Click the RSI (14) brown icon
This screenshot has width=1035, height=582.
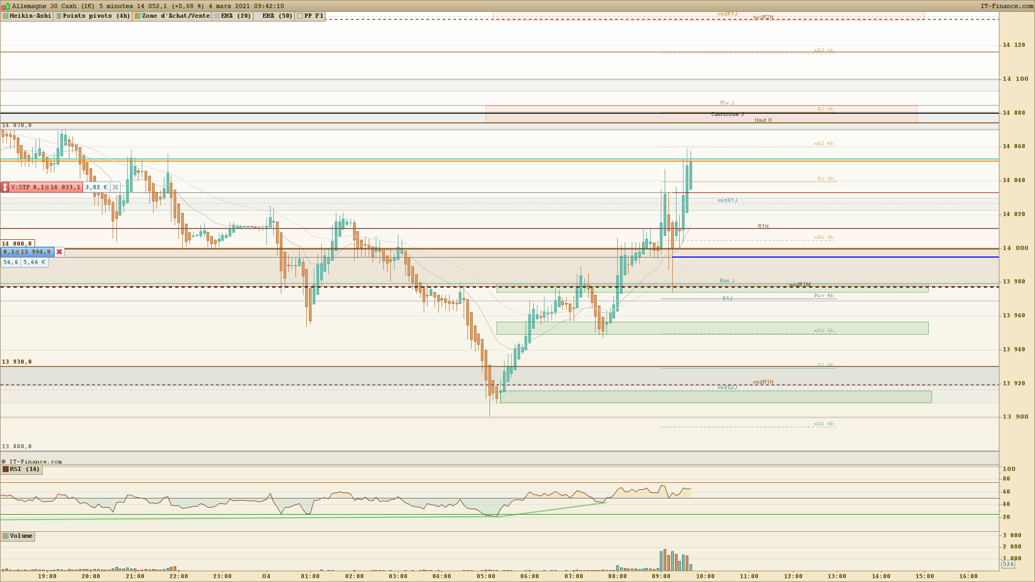(x=5, y=469)
